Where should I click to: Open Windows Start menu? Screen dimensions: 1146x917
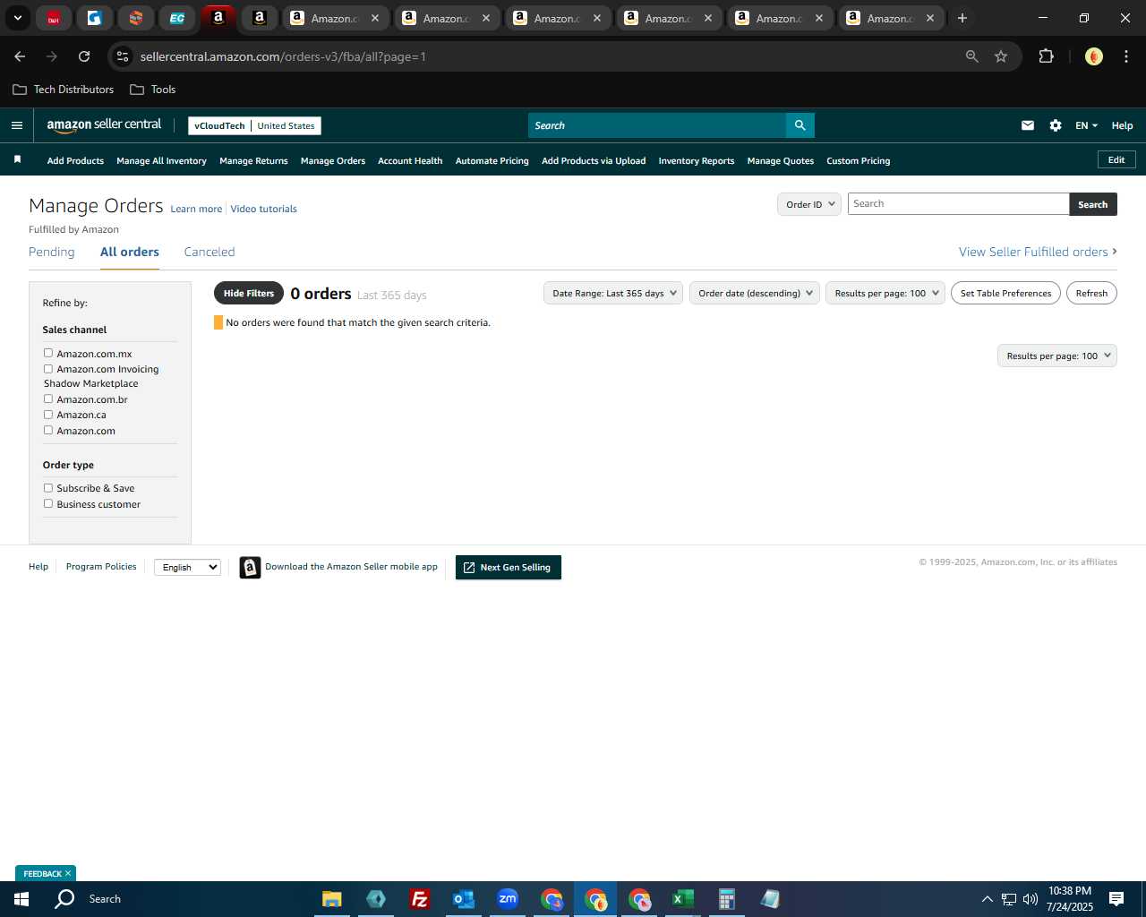(21, 899)
